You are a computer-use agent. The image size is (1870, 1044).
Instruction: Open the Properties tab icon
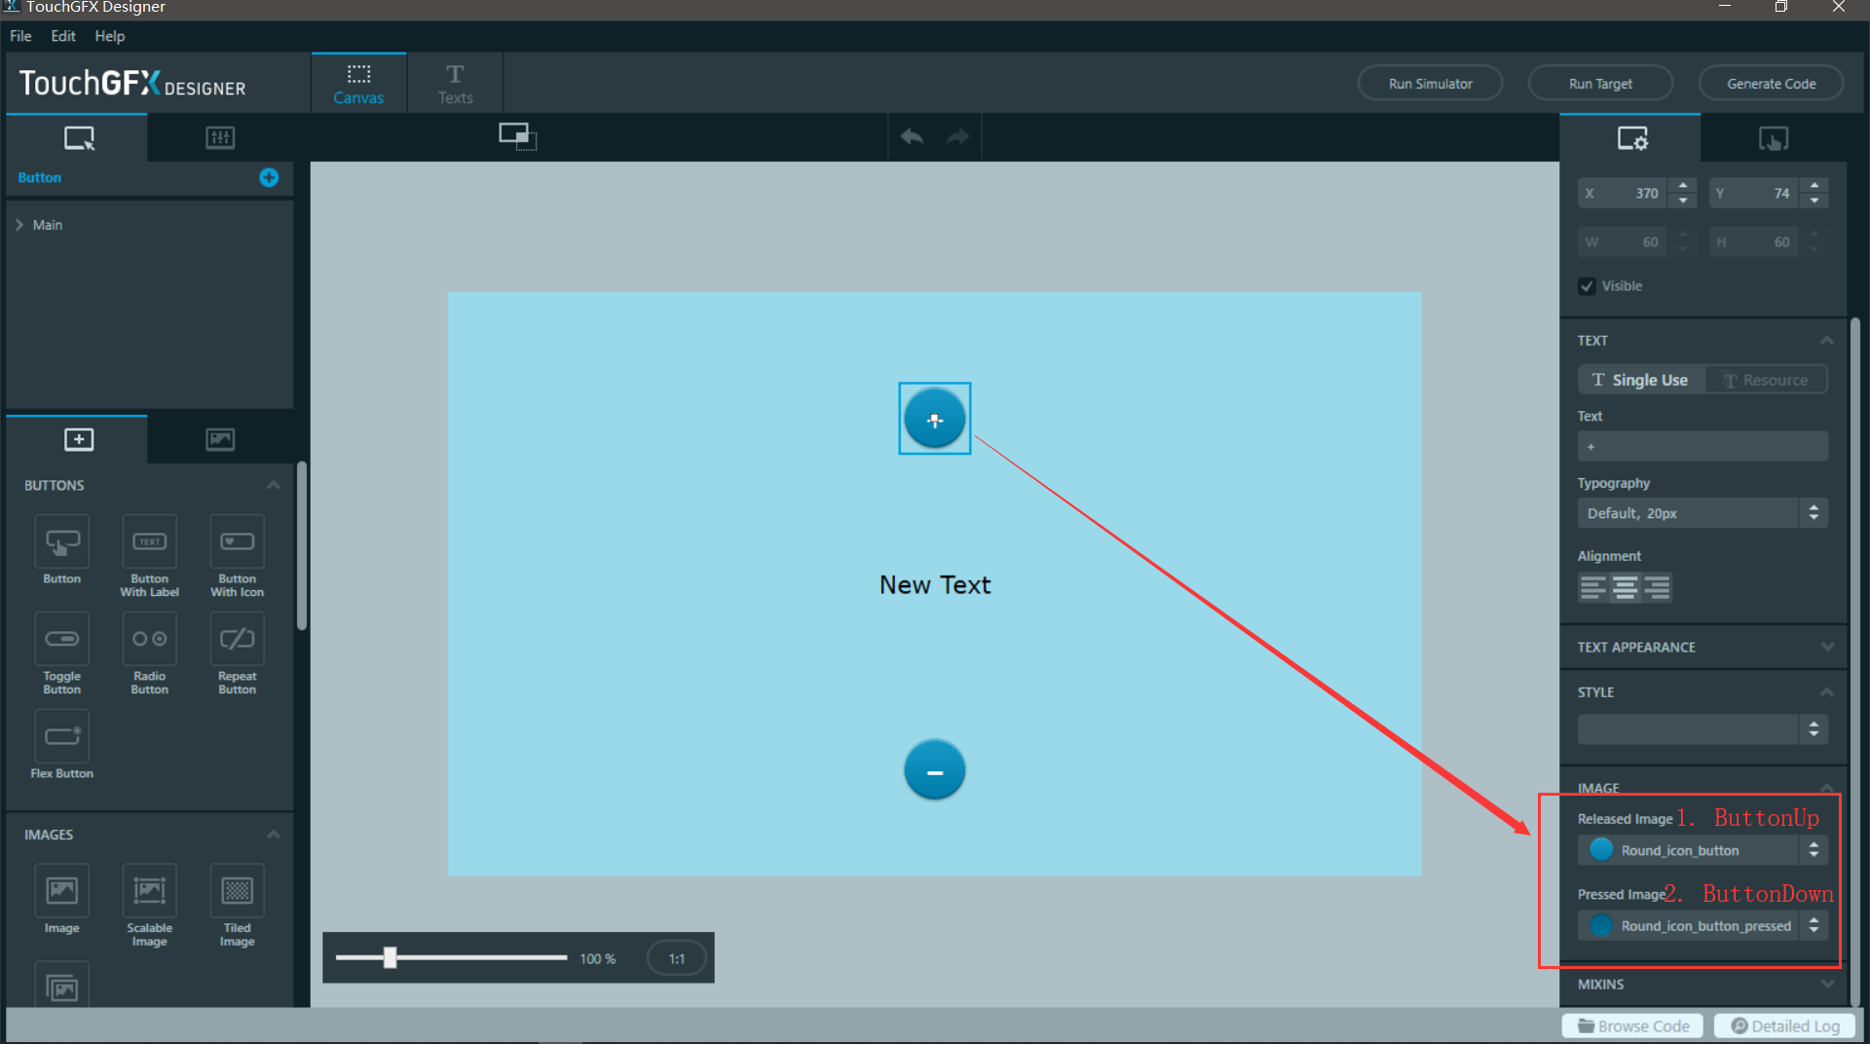point(1631,138)
